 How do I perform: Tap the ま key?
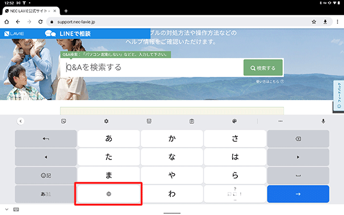click(108, 175)
